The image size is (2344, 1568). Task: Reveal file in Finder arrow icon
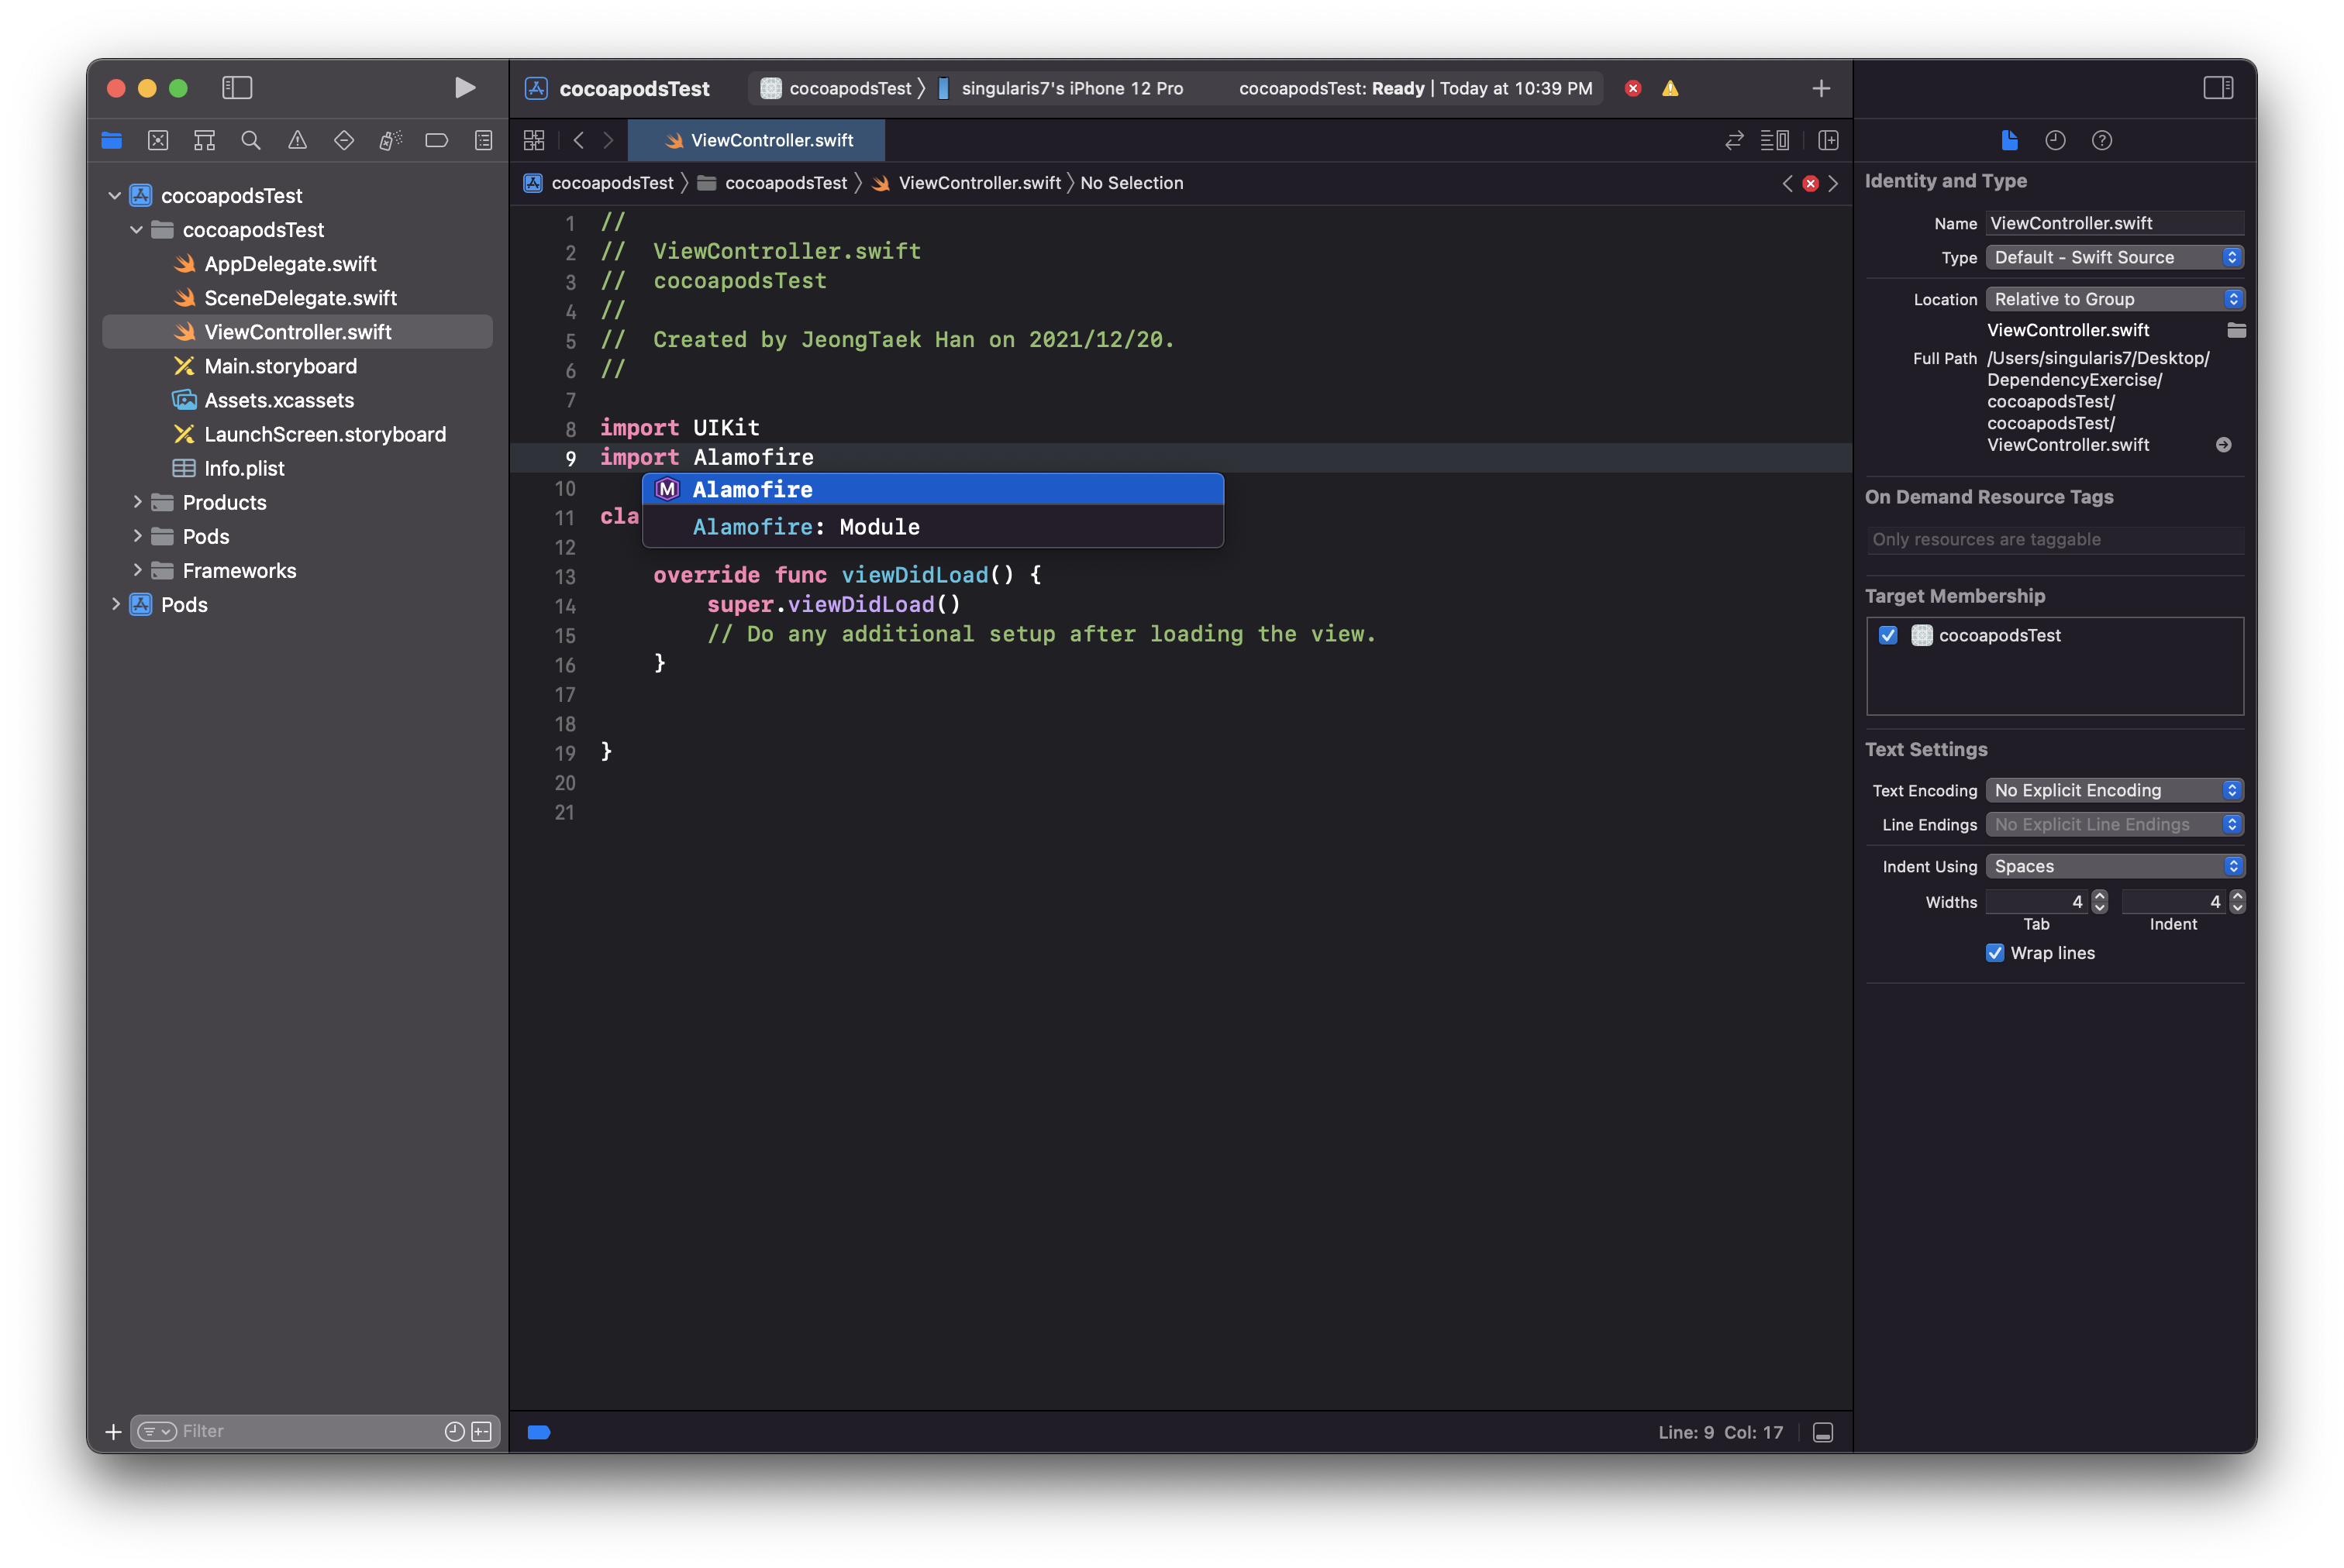(2223, 445)
